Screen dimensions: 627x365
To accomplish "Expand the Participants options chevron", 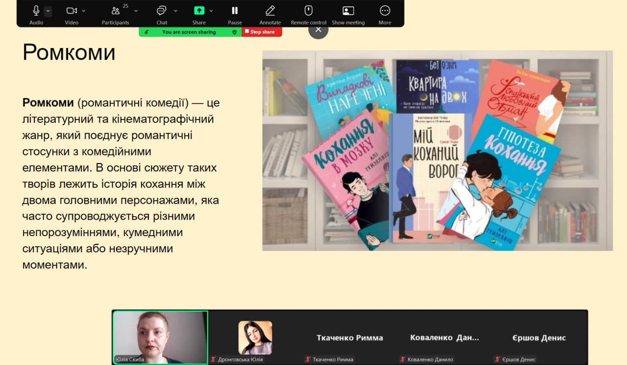I will (136, 11).
